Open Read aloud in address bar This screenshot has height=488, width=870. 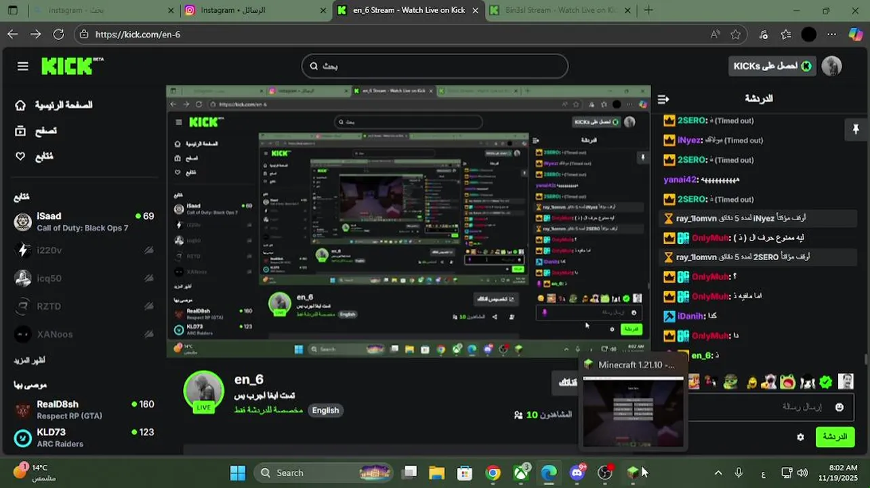pyautogui.click(x=715, y=34)
